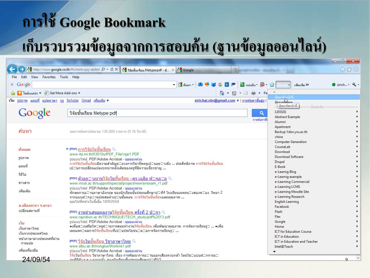Click the wrench settings icon on Google Toolbar
Viewport: 370px width, 278px height.
coord(354,84)
